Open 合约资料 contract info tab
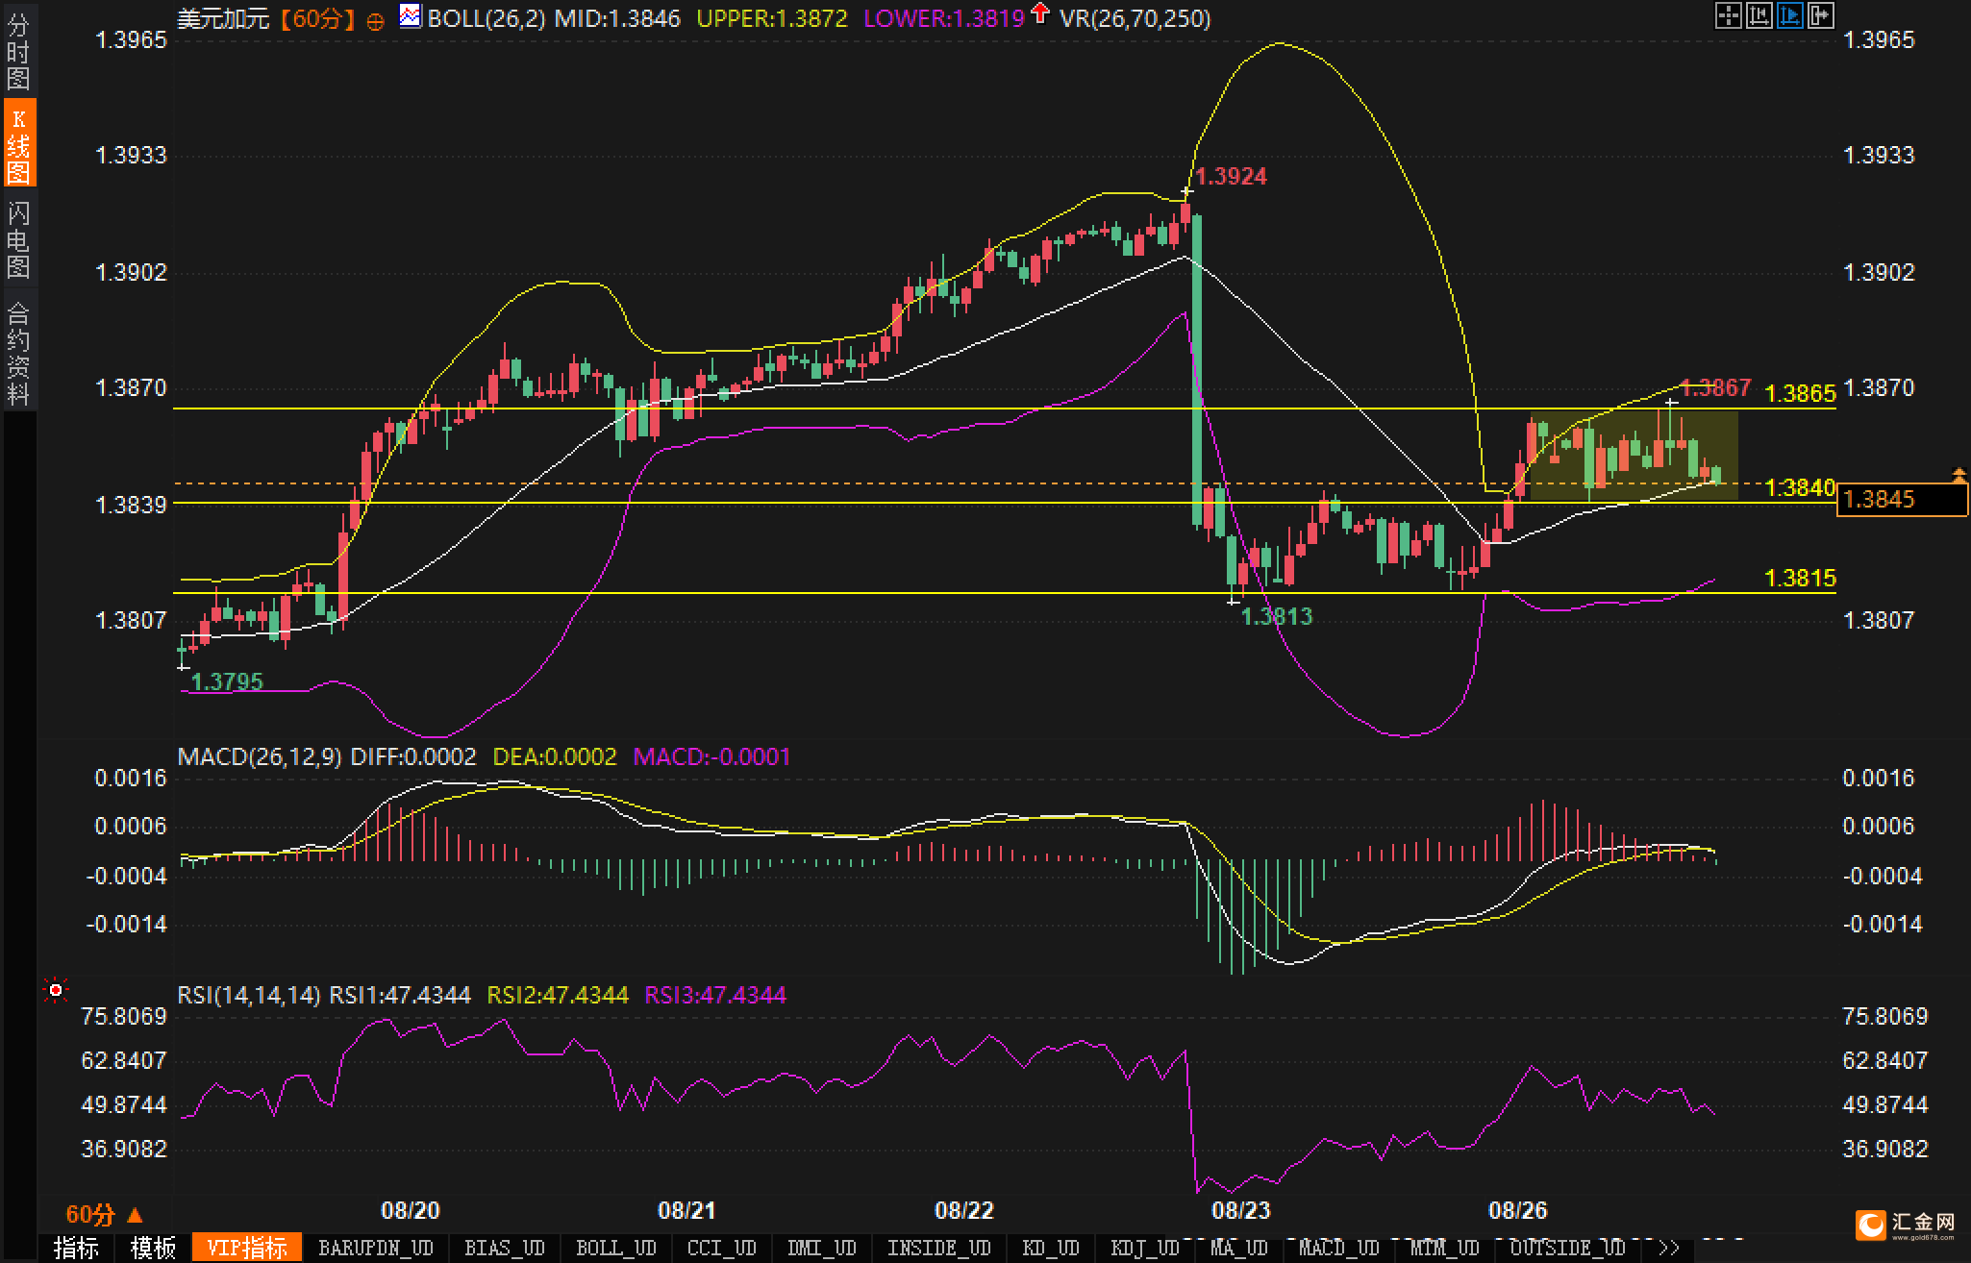 coord(18,352)
